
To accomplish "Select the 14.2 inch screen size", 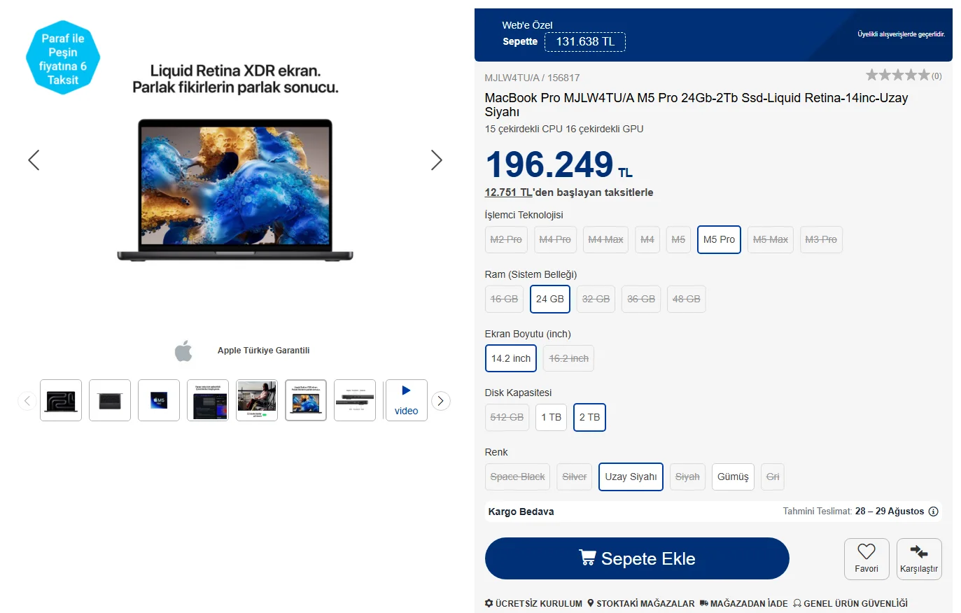I will [511, 358].
